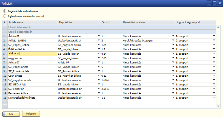Click the SZ_vágós árlista name cell
This screenshot has height=117, width=223.
point(33,67)
